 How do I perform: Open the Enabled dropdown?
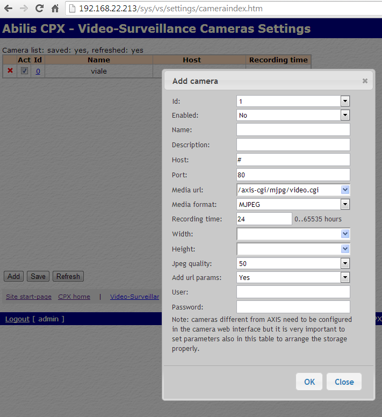[x=293, y=115]
